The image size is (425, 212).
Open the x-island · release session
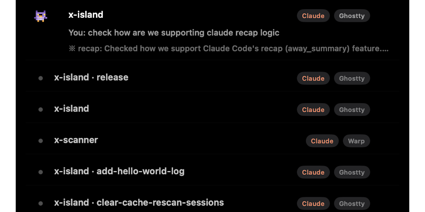pyautogui.click(x=91, y=77)
